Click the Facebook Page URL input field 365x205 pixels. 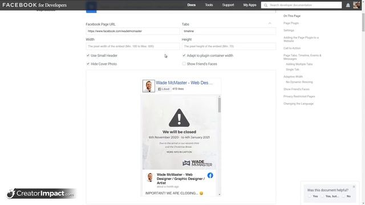[133, 31]
